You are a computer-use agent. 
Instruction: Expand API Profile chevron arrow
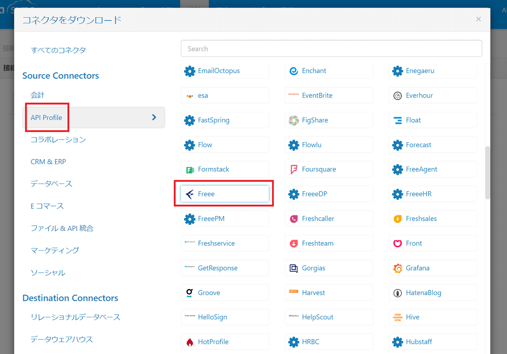(x=154, y=117)
